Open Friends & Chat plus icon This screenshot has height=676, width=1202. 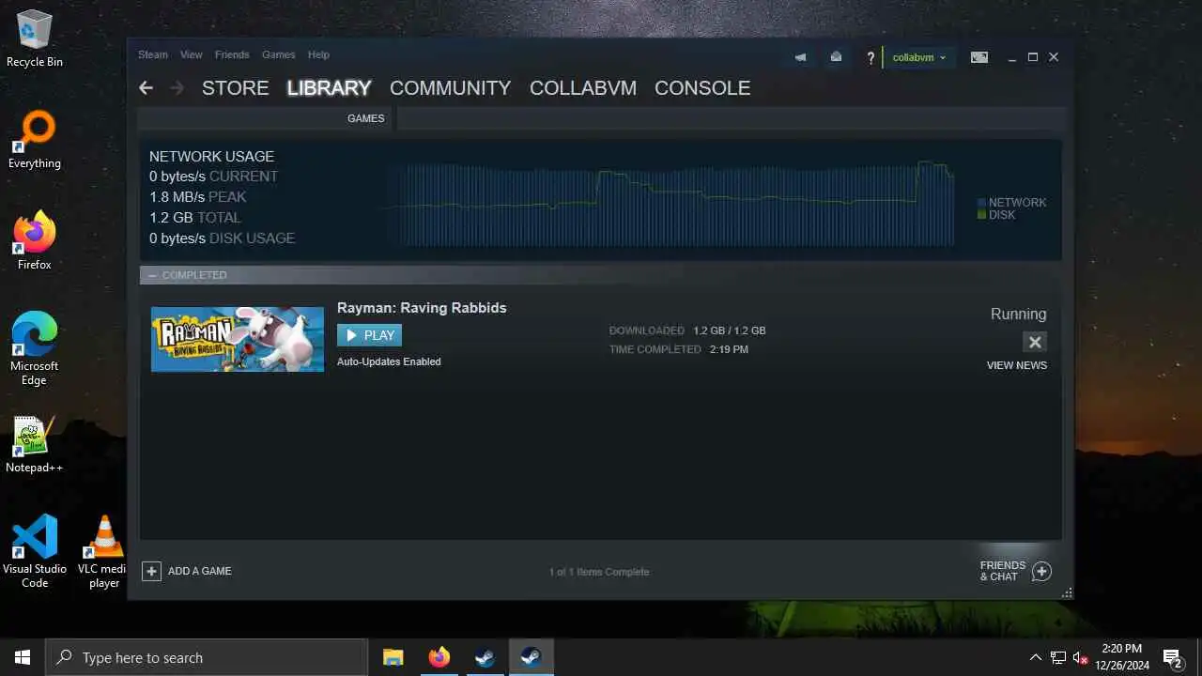1041,571
